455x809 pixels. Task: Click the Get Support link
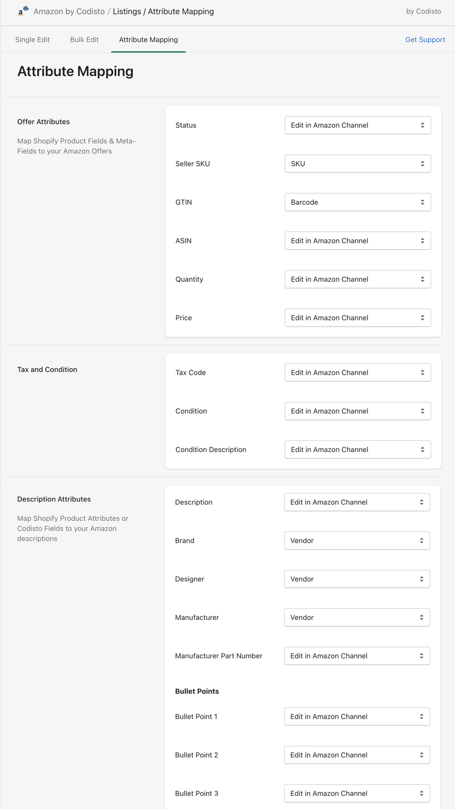(425, 39)
